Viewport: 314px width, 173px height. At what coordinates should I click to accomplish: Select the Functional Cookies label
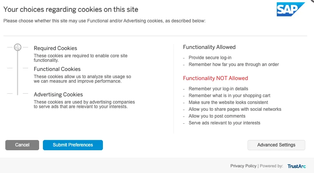pyautogui.click(x=57, y=69)
